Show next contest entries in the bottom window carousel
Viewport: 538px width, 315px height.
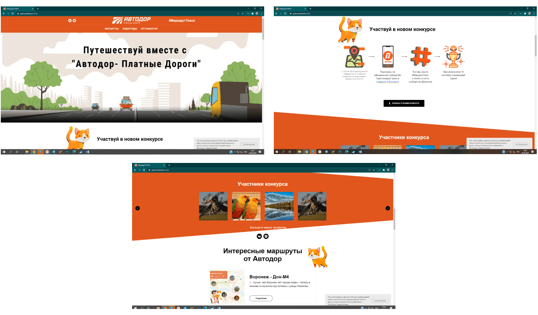[x=388, y=208]
